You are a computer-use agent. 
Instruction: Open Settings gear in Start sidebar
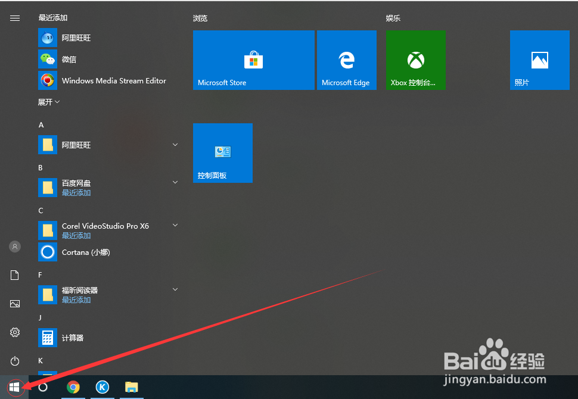(x=15, y=332)
